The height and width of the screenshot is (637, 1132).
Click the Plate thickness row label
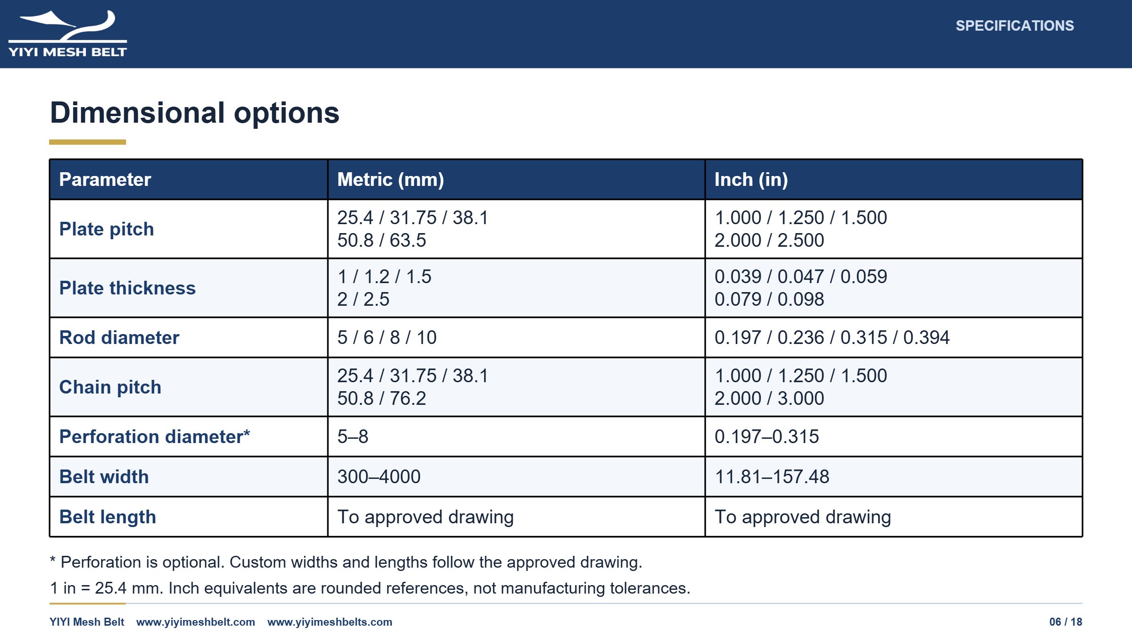click(127, 288)
